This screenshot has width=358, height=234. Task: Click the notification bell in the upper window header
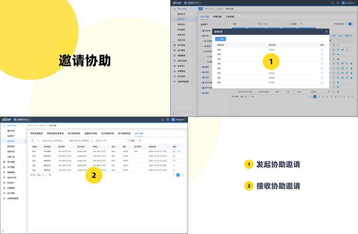click(x=333, y=2)
